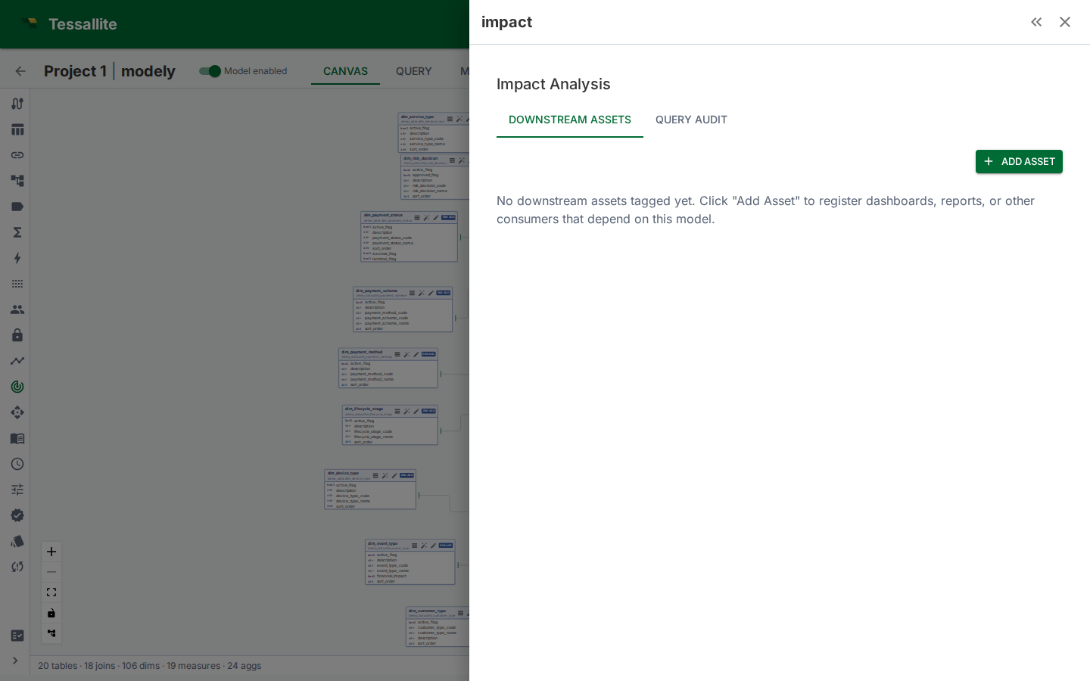1090x681 pixels.
Task: Select the green impact radar icon
Action: tap(17, 387)
